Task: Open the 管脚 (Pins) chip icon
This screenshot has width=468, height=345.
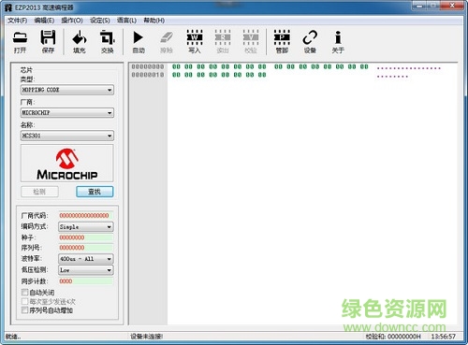Action: click(x=282, y=41)
